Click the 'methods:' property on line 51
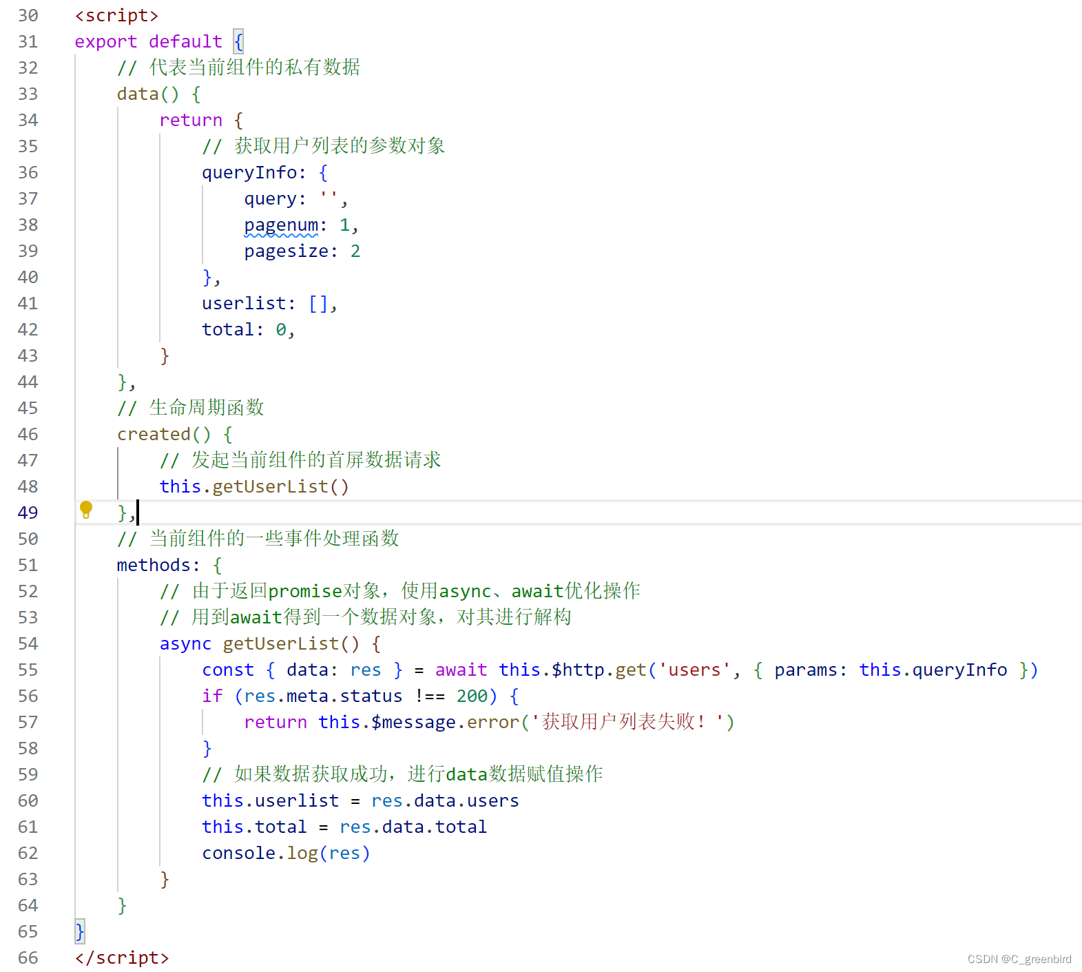The image size is (1082, 972). click(158, 565)
